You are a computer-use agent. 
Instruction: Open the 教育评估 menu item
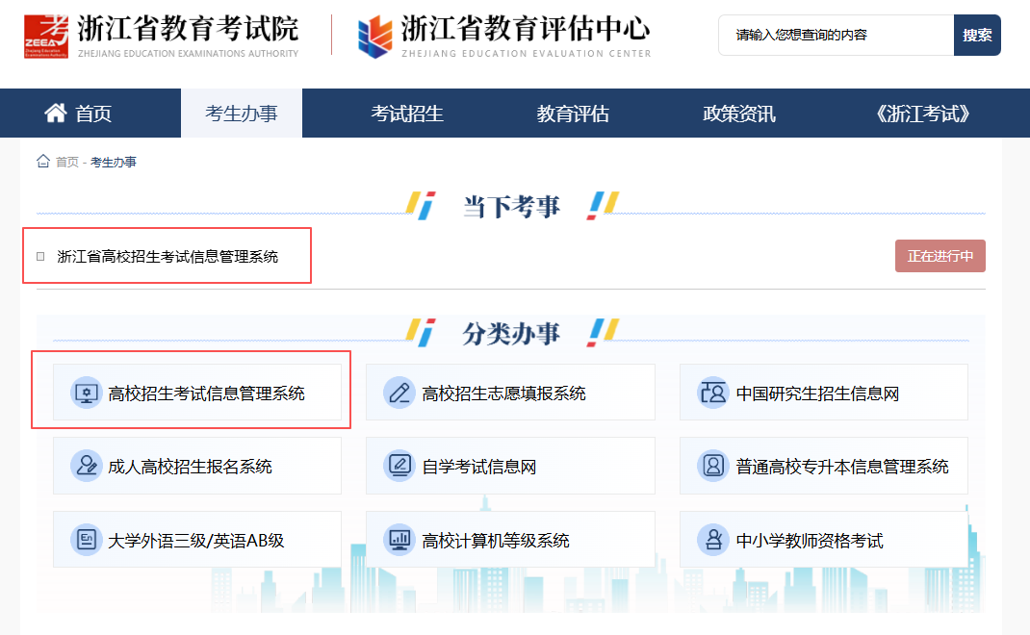tap(573, 114)
